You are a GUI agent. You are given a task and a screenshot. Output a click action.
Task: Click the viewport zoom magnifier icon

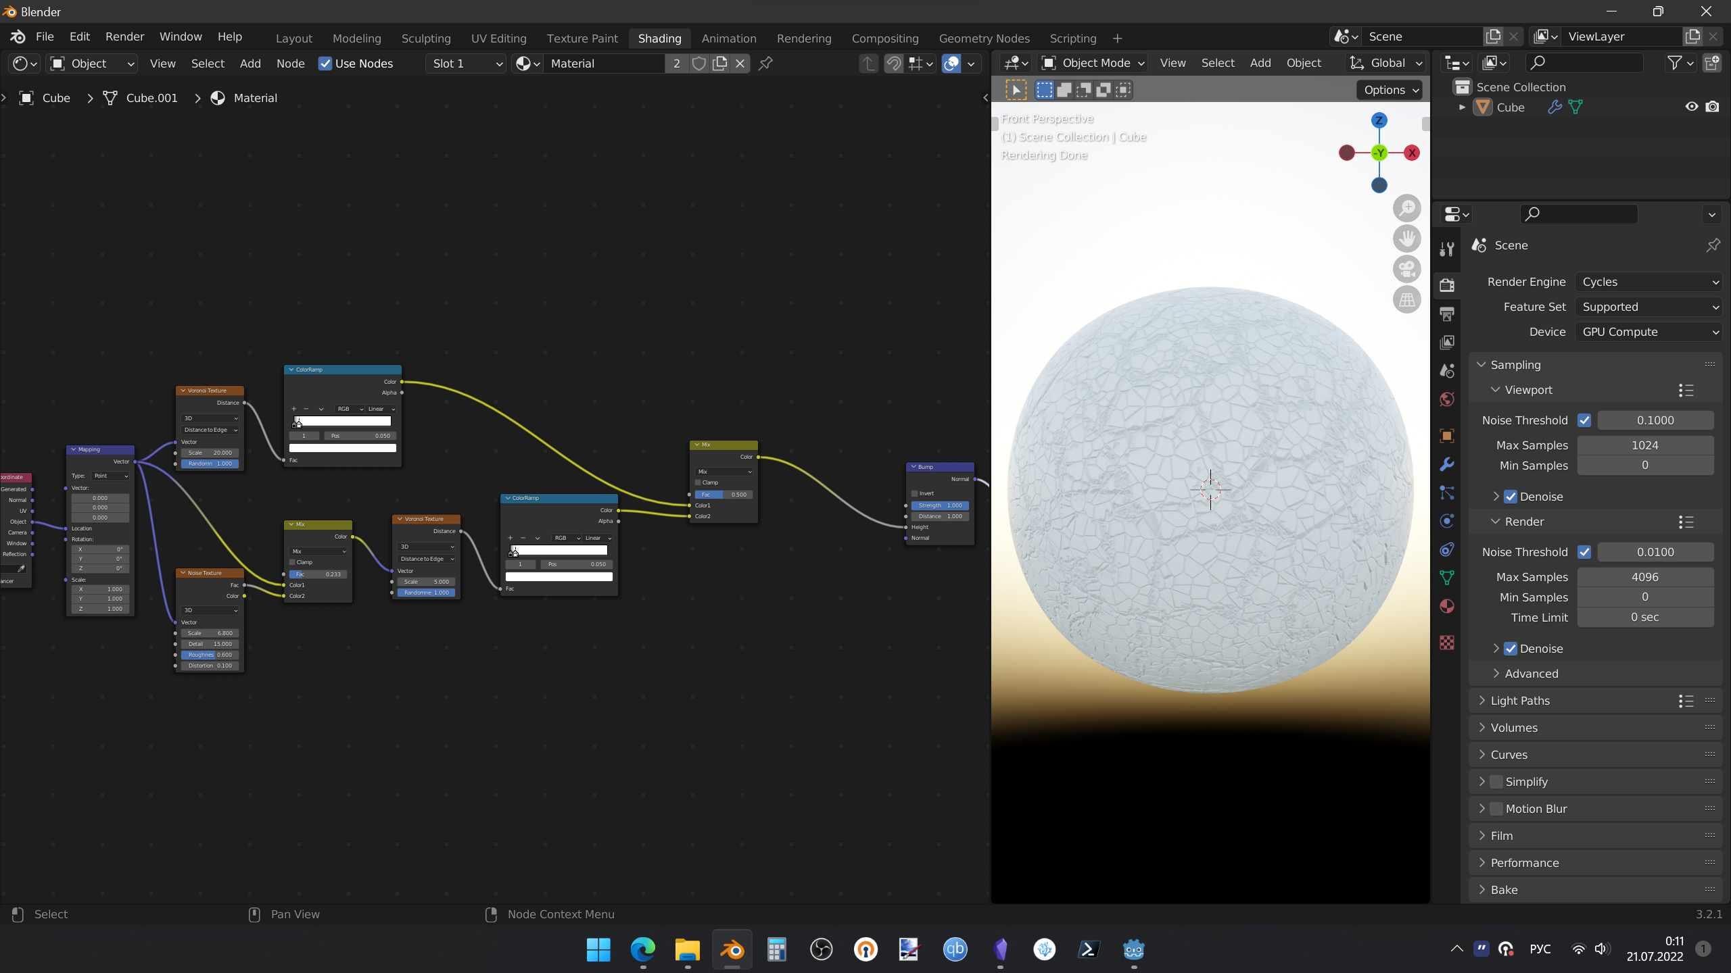[1406, 208]
